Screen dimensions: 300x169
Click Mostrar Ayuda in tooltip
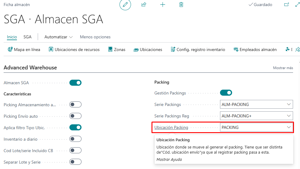tap(169, 159)
